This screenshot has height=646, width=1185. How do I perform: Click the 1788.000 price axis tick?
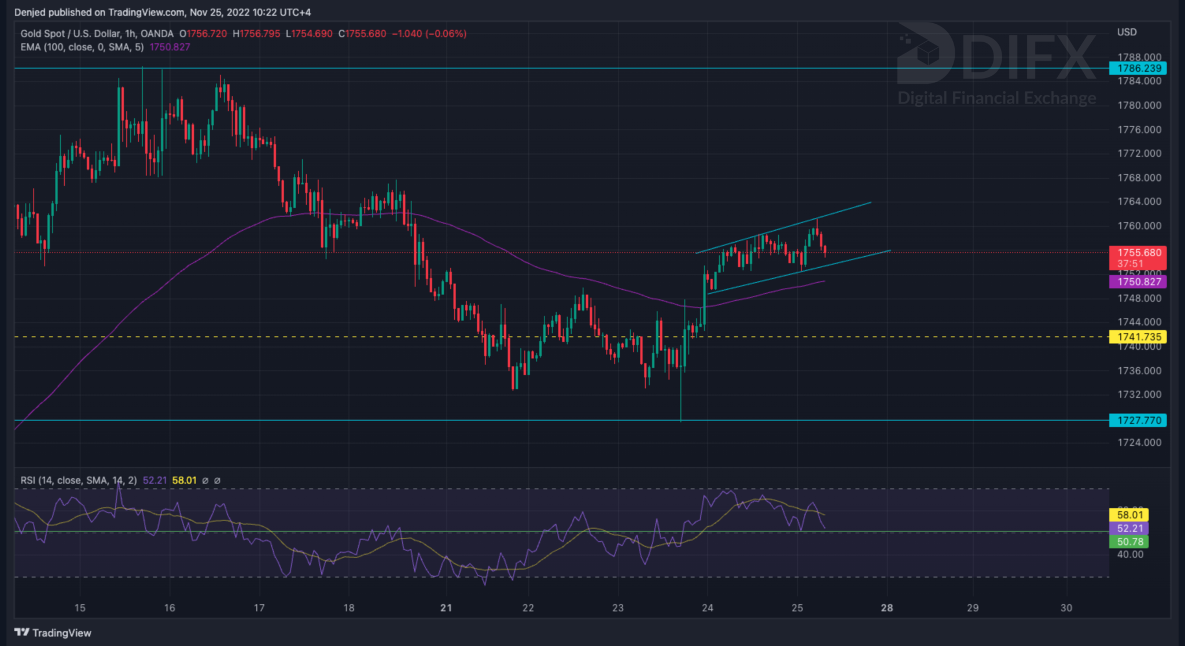[1139, 57]
